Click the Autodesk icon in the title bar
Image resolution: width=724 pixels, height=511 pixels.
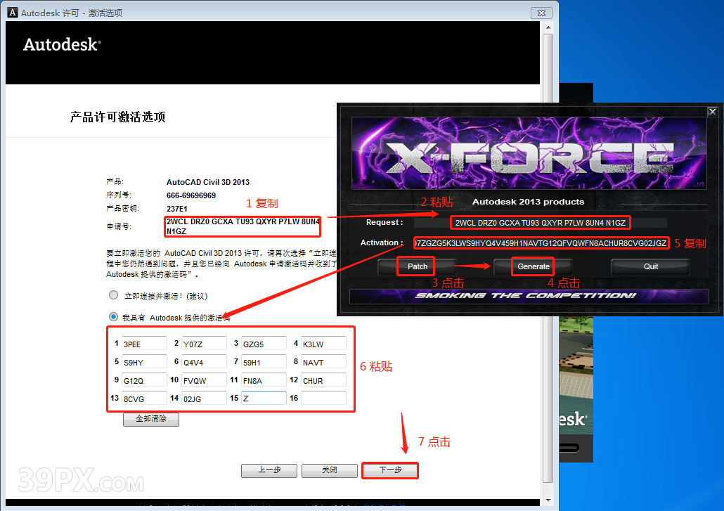pyautogui.click(x=13, y=13)
